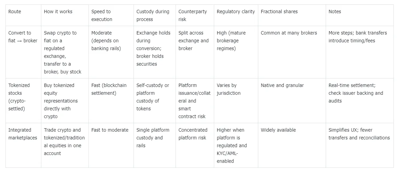The image size is (406, 178).
Task: Click the "Simplifies UX; fewer transfers" notes cell
Action: pyautogui.click(x=359, y=134)
